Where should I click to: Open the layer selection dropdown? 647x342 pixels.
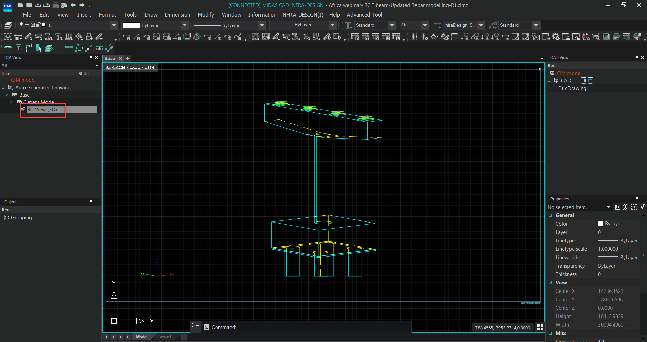pyautogui.click(x=114, y=25)
